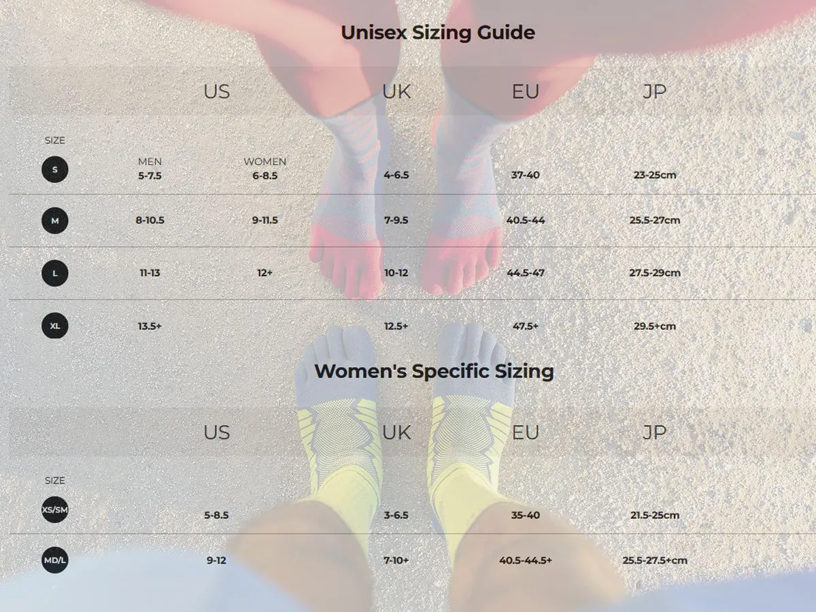Screen dimensions: 816x612
Task: Click the 21.5-25cm JP value
Action: point(655,515)
